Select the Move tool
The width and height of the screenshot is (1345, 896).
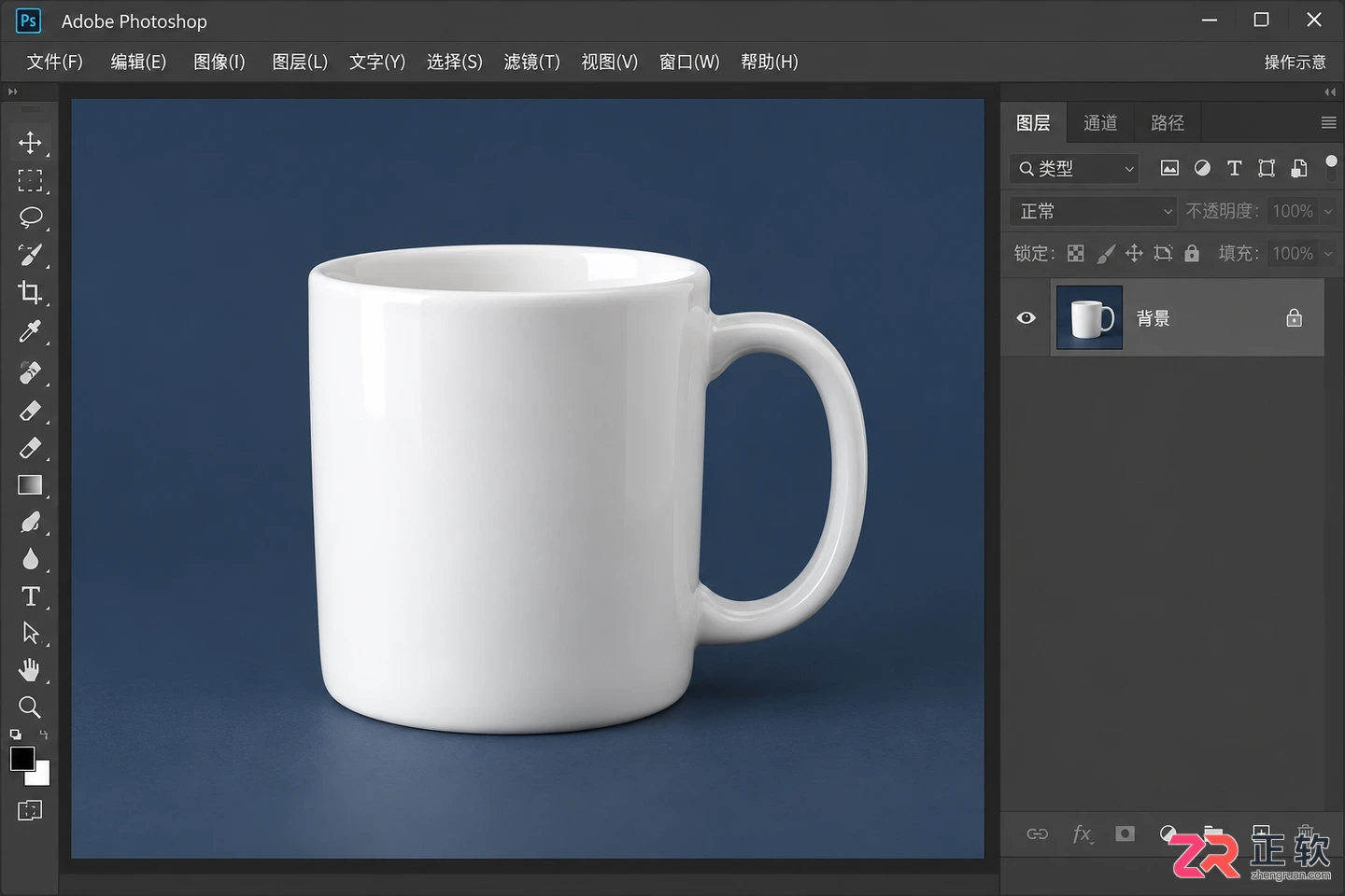coord(30,142)
